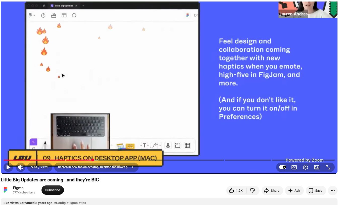Click the FigJam timer icon
The height and width of the screenshot is (205, 339).
(43, 15)
